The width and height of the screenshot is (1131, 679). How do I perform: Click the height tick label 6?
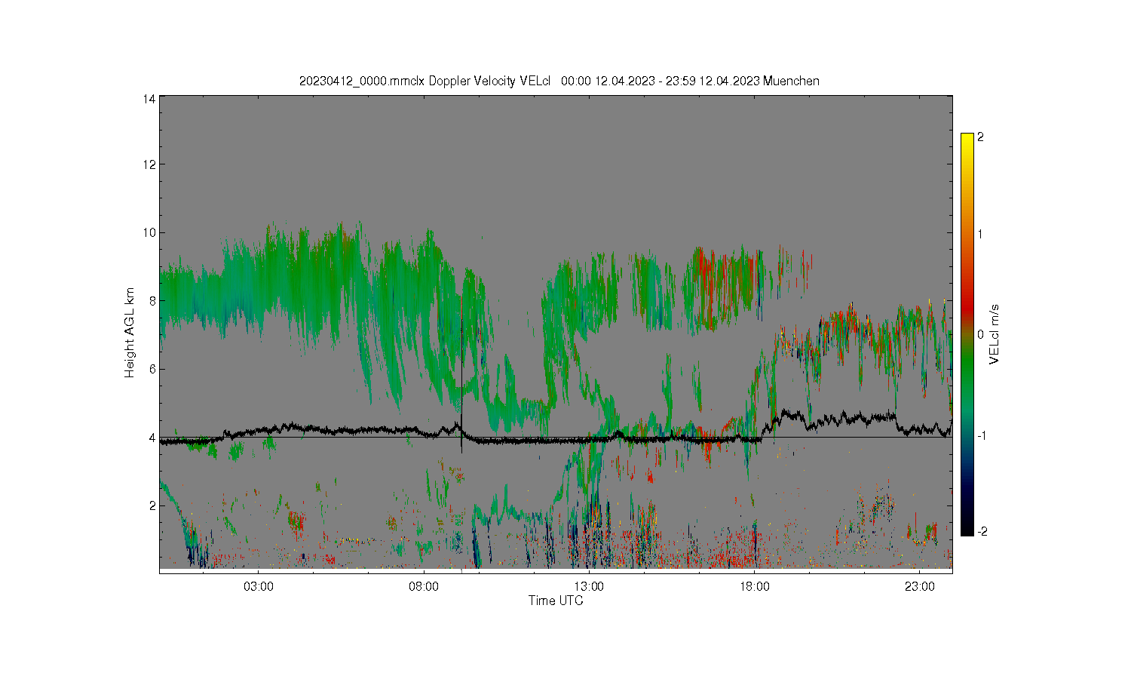152,369
